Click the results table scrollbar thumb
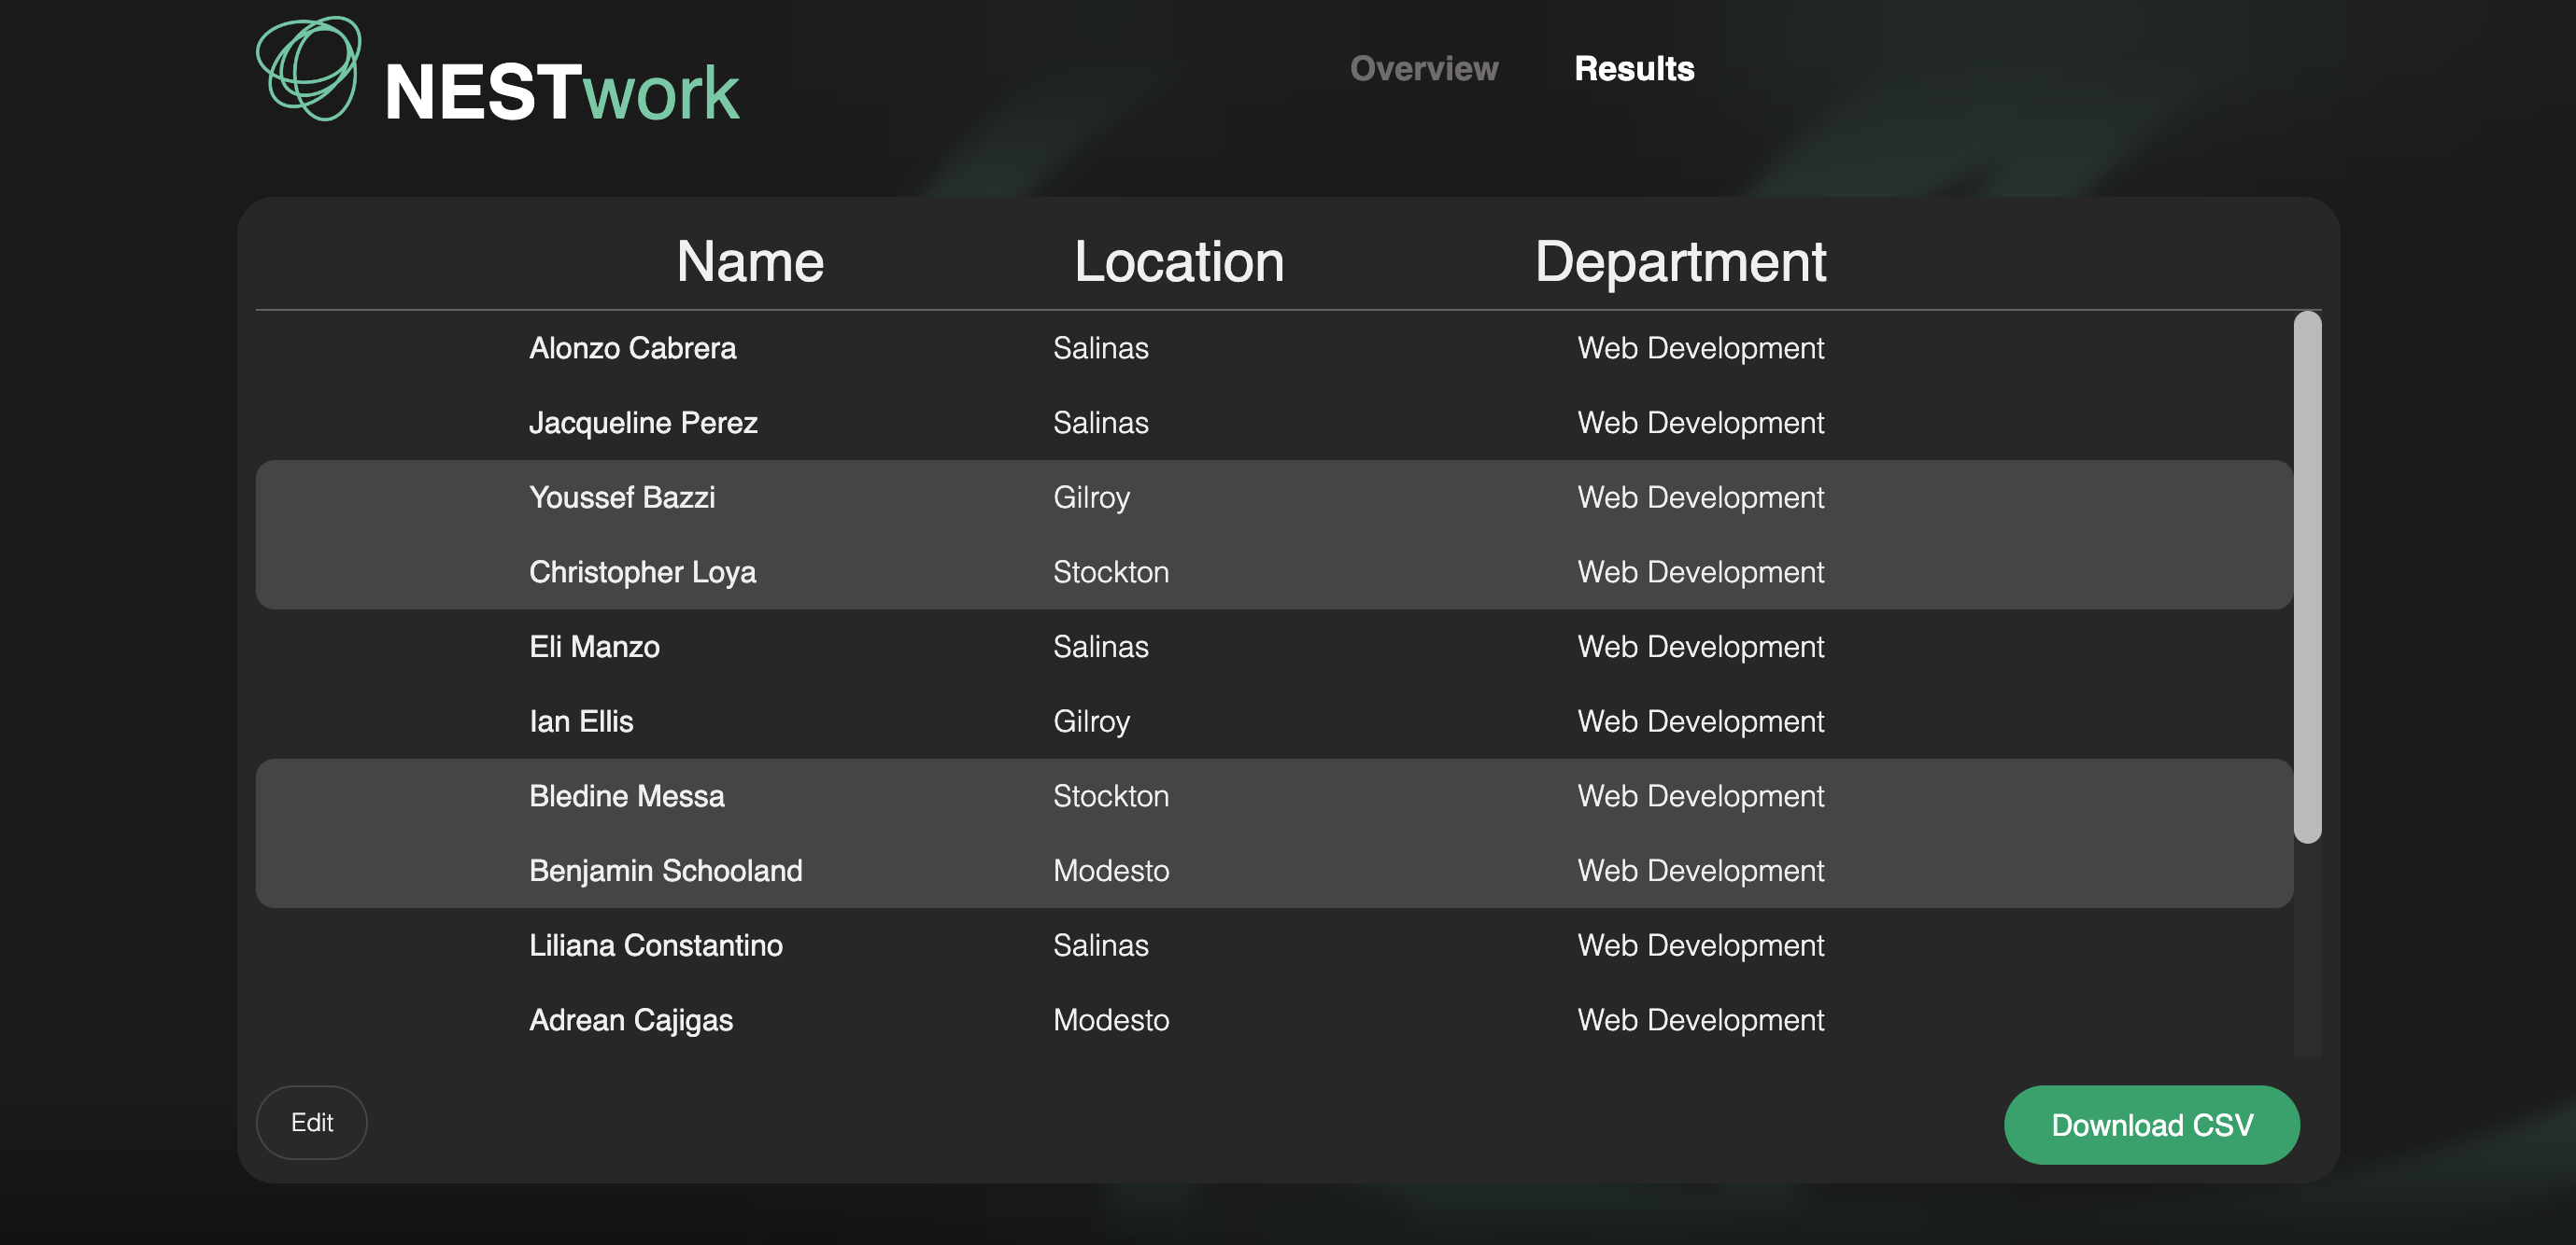Image resolution: width=2576 pixels, height=1245 pixels. (2306, 577)
